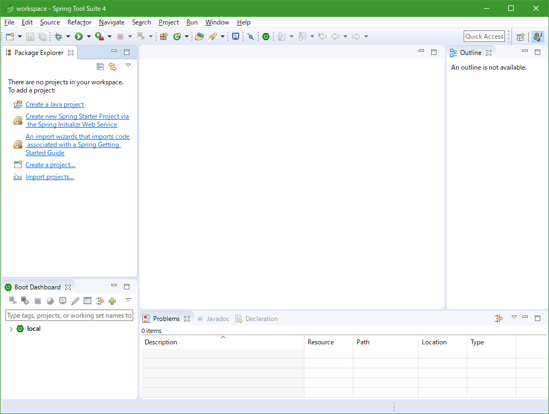549x414 pixels.
Task: Collapse All in Package Explorer
Action: pos(100,66)
